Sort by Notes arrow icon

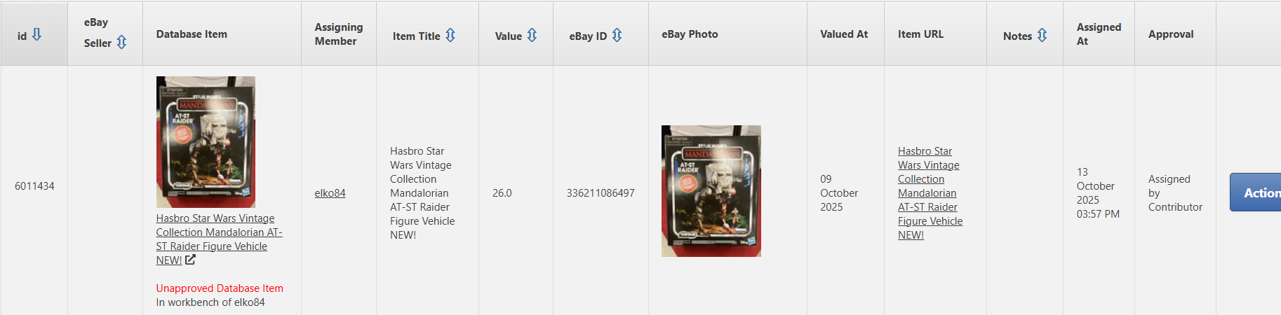(1042, 35)
